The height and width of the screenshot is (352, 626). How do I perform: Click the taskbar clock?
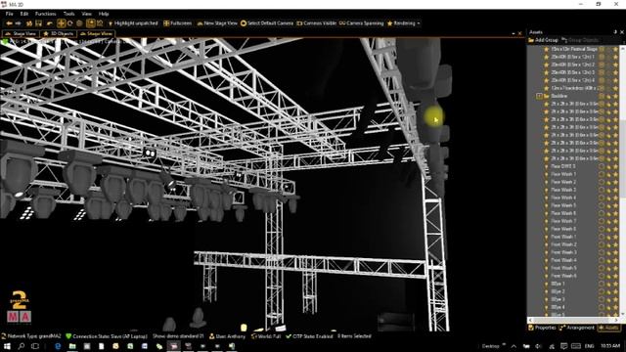(x=610, y=346)
